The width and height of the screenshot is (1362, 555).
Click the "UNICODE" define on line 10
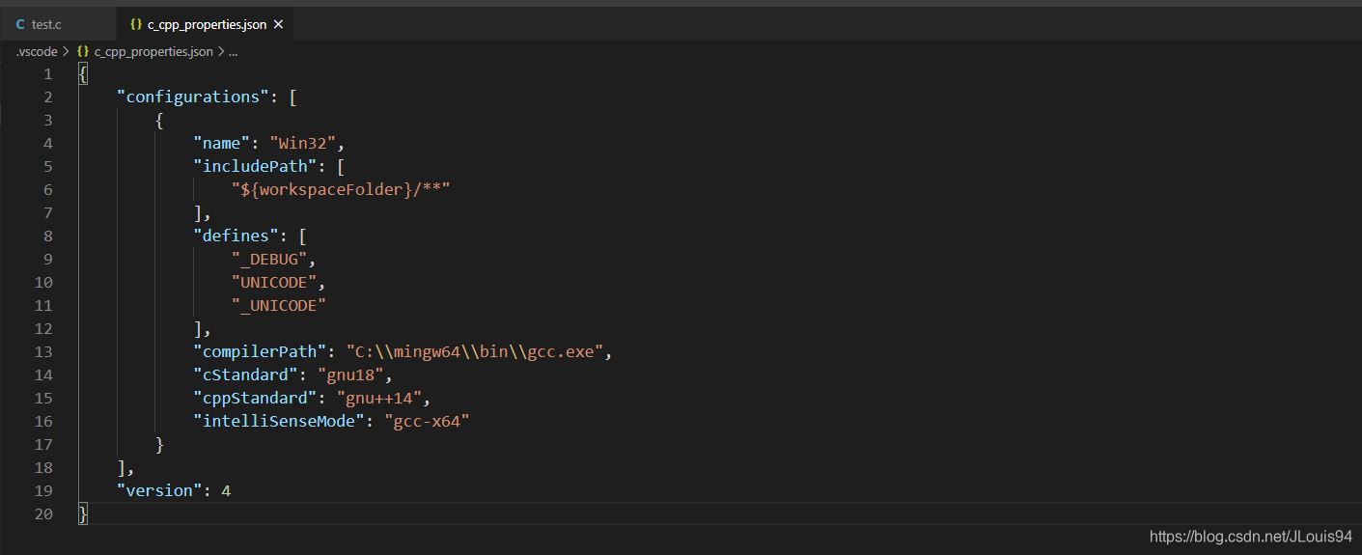click(x=274, y=282)
